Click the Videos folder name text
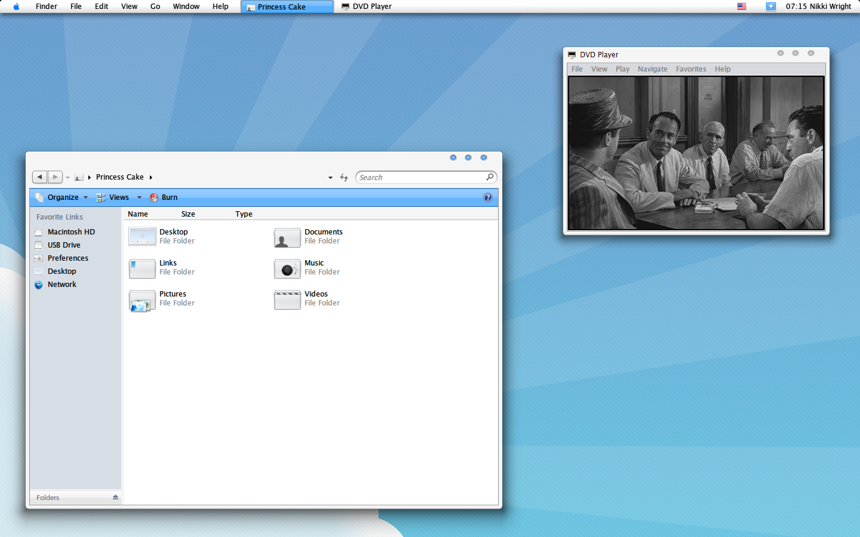 316,294
